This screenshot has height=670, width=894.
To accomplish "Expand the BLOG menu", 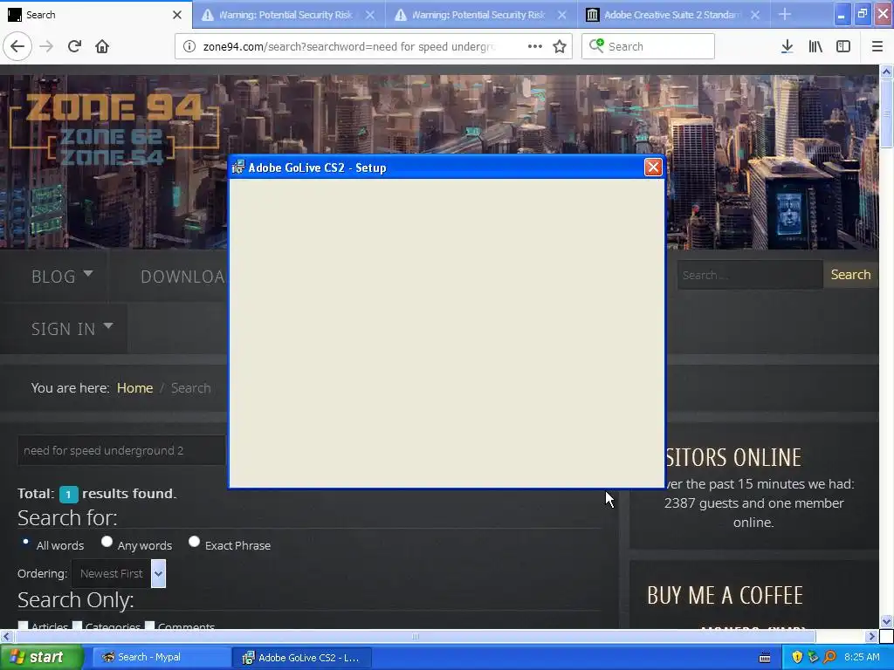I will (x=62, y=277).
